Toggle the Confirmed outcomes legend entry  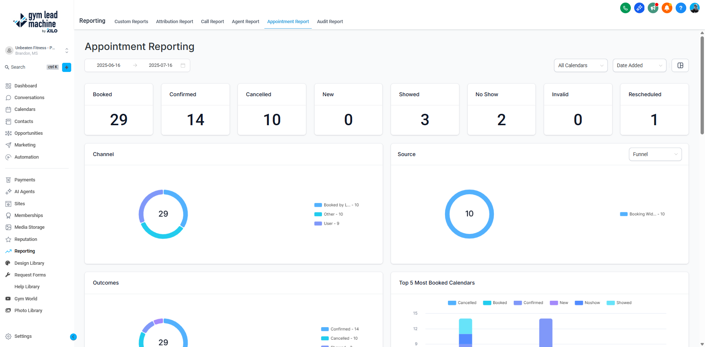(340, 329)
